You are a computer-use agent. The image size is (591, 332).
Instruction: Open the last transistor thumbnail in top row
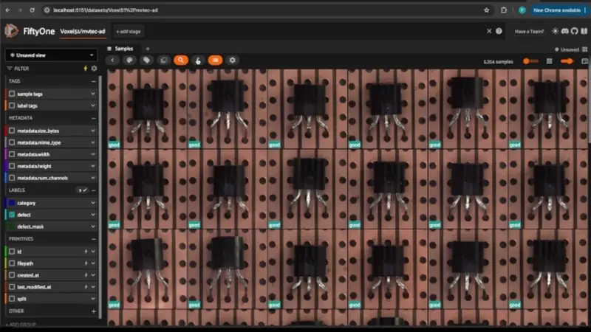pos(549,108)
